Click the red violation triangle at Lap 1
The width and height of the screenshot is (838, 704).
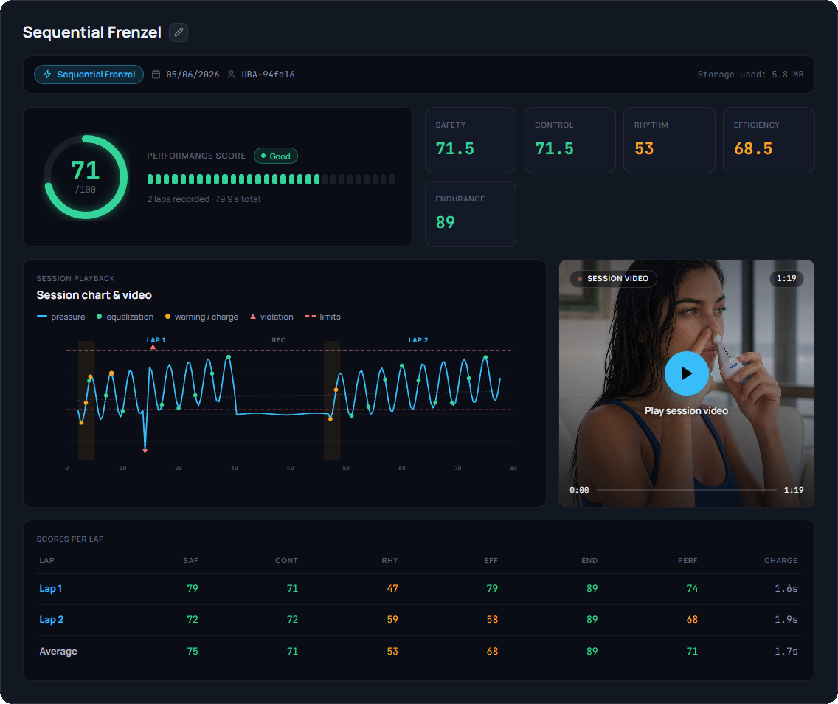tap(153, 347)
